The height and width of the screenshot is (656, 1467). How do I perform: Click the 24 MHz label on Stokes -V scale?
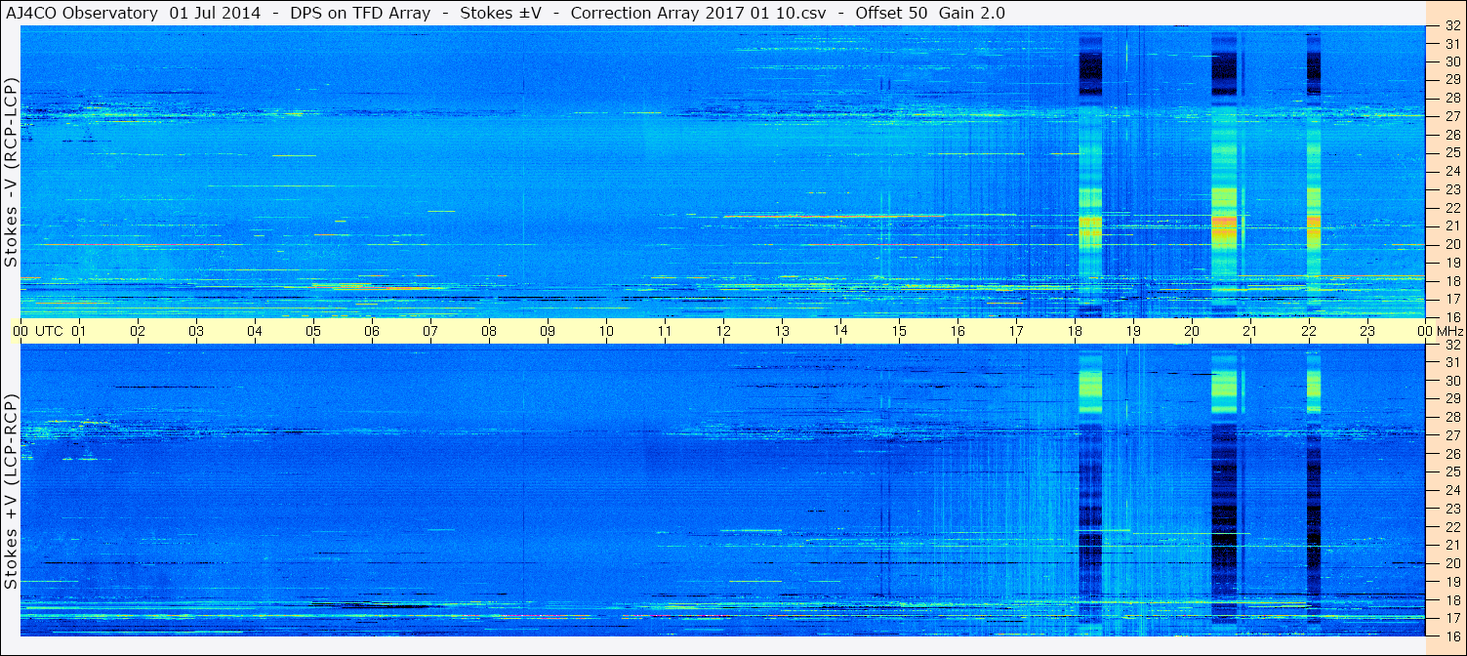1452,171
